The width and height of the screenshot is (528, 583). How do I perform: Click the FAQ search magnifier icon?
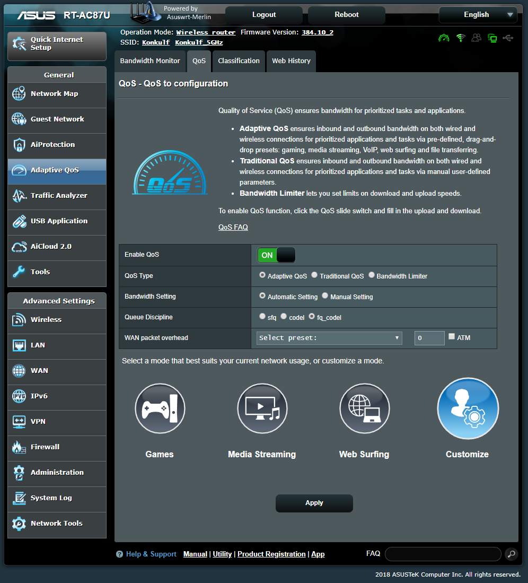pos(511,554)
